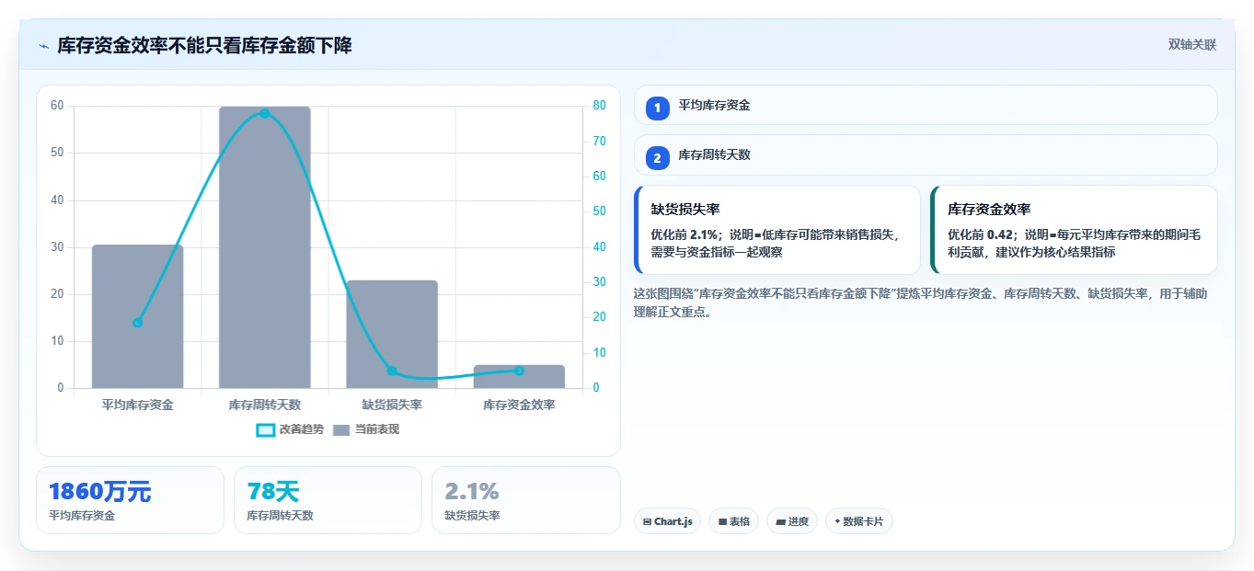Click x-axis label 平均库存资金

pos(137,405)
